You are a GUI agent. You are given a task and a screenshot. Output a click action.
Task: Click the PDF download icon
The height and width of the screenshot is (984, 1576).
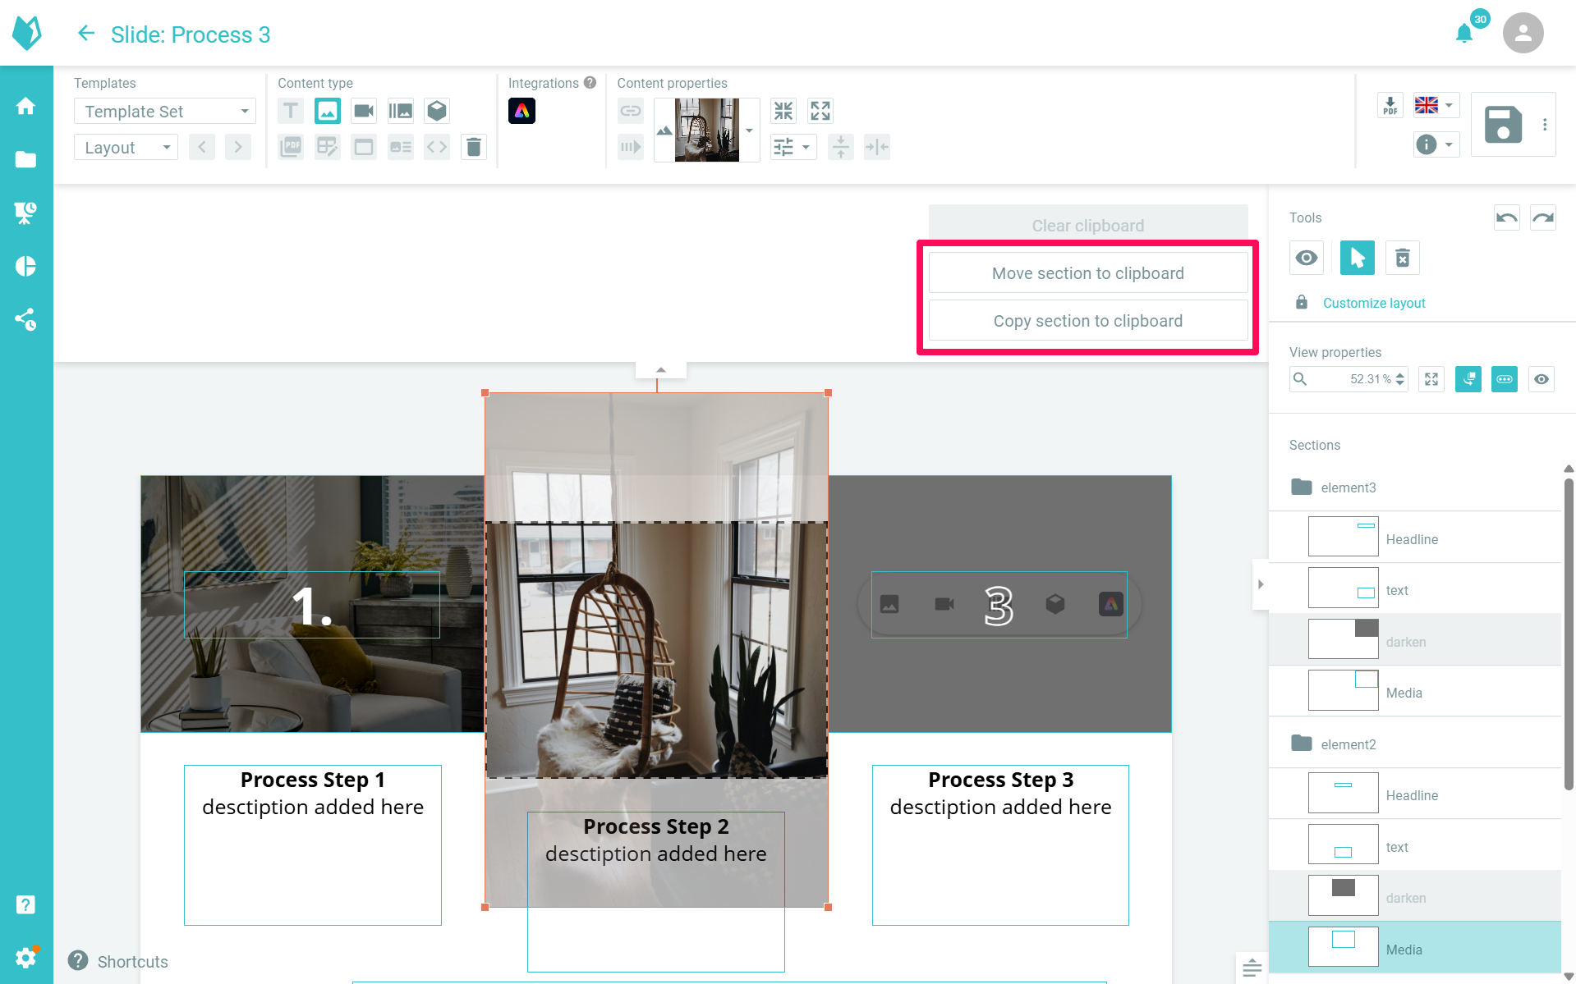(1390, 106)
